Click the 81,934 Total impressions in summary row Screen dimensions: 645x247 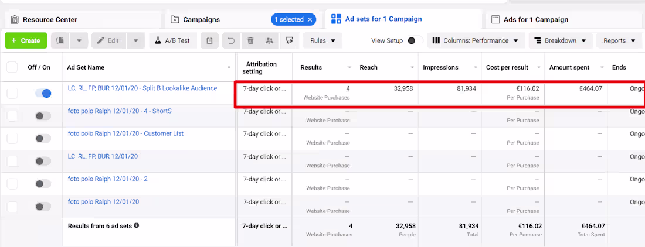click(469, 226)
